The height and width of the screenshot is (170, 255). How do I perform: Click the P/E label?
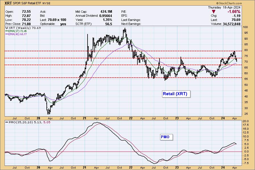124,12
